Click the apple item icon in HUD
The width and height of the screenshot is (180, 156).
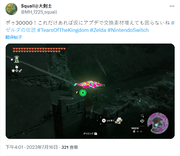[x=17, y=67]
